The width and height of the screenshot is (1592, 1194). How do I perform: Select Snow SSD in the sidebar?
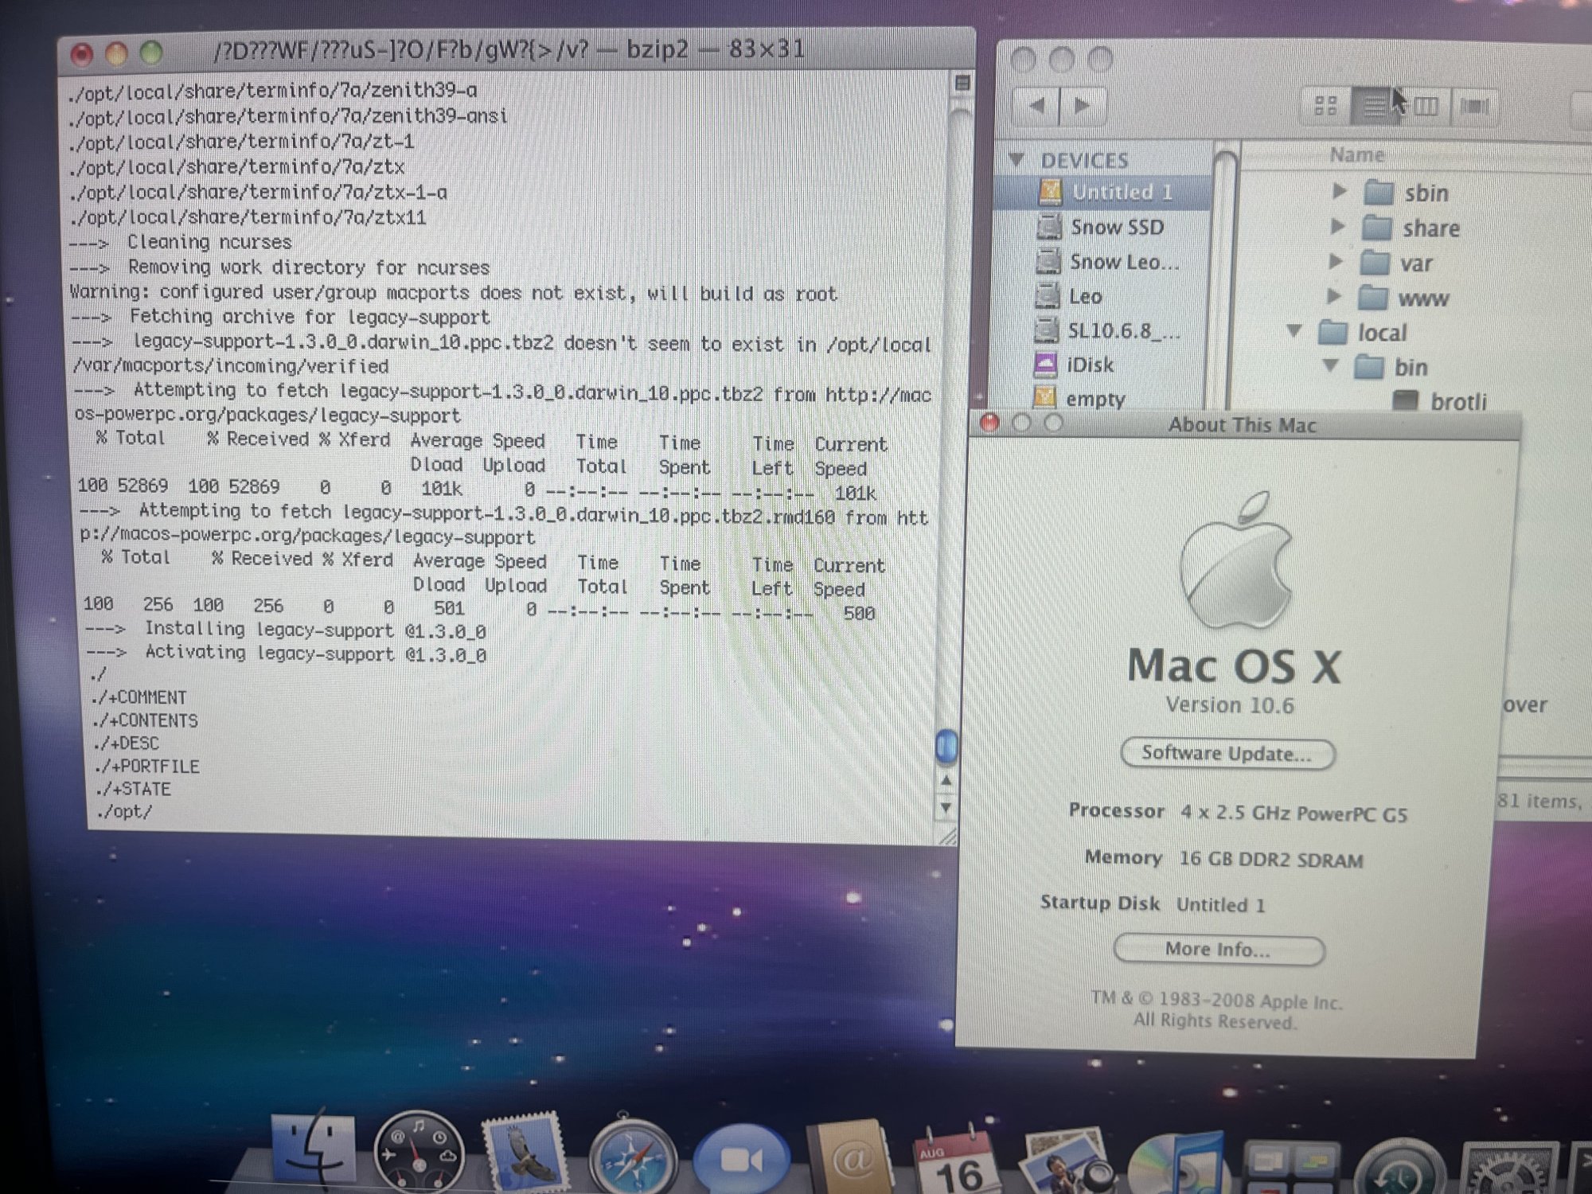coord(1116,228)
